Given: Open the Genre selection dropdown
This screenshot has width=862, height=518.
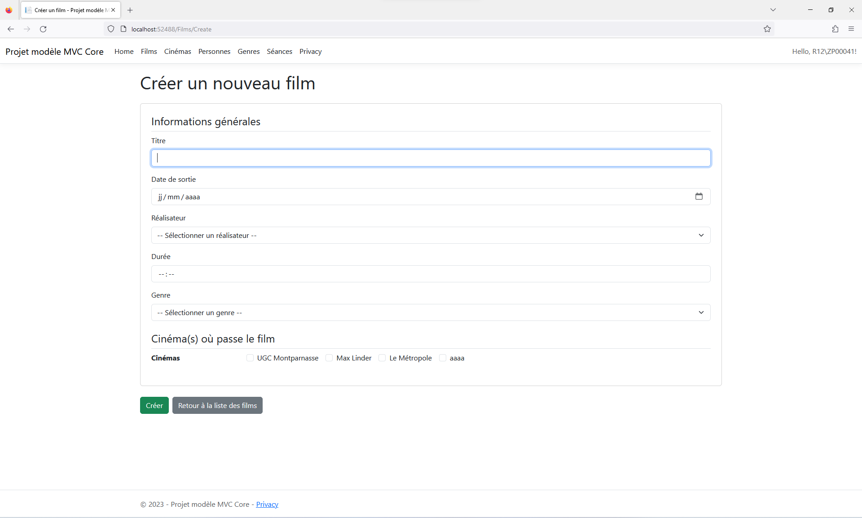Looking at the screenshot, I should click(431, 312).
